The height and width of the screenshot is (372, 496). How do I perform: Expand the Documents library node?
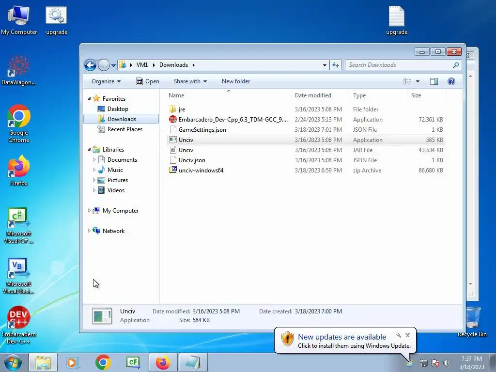coord(94,160)
